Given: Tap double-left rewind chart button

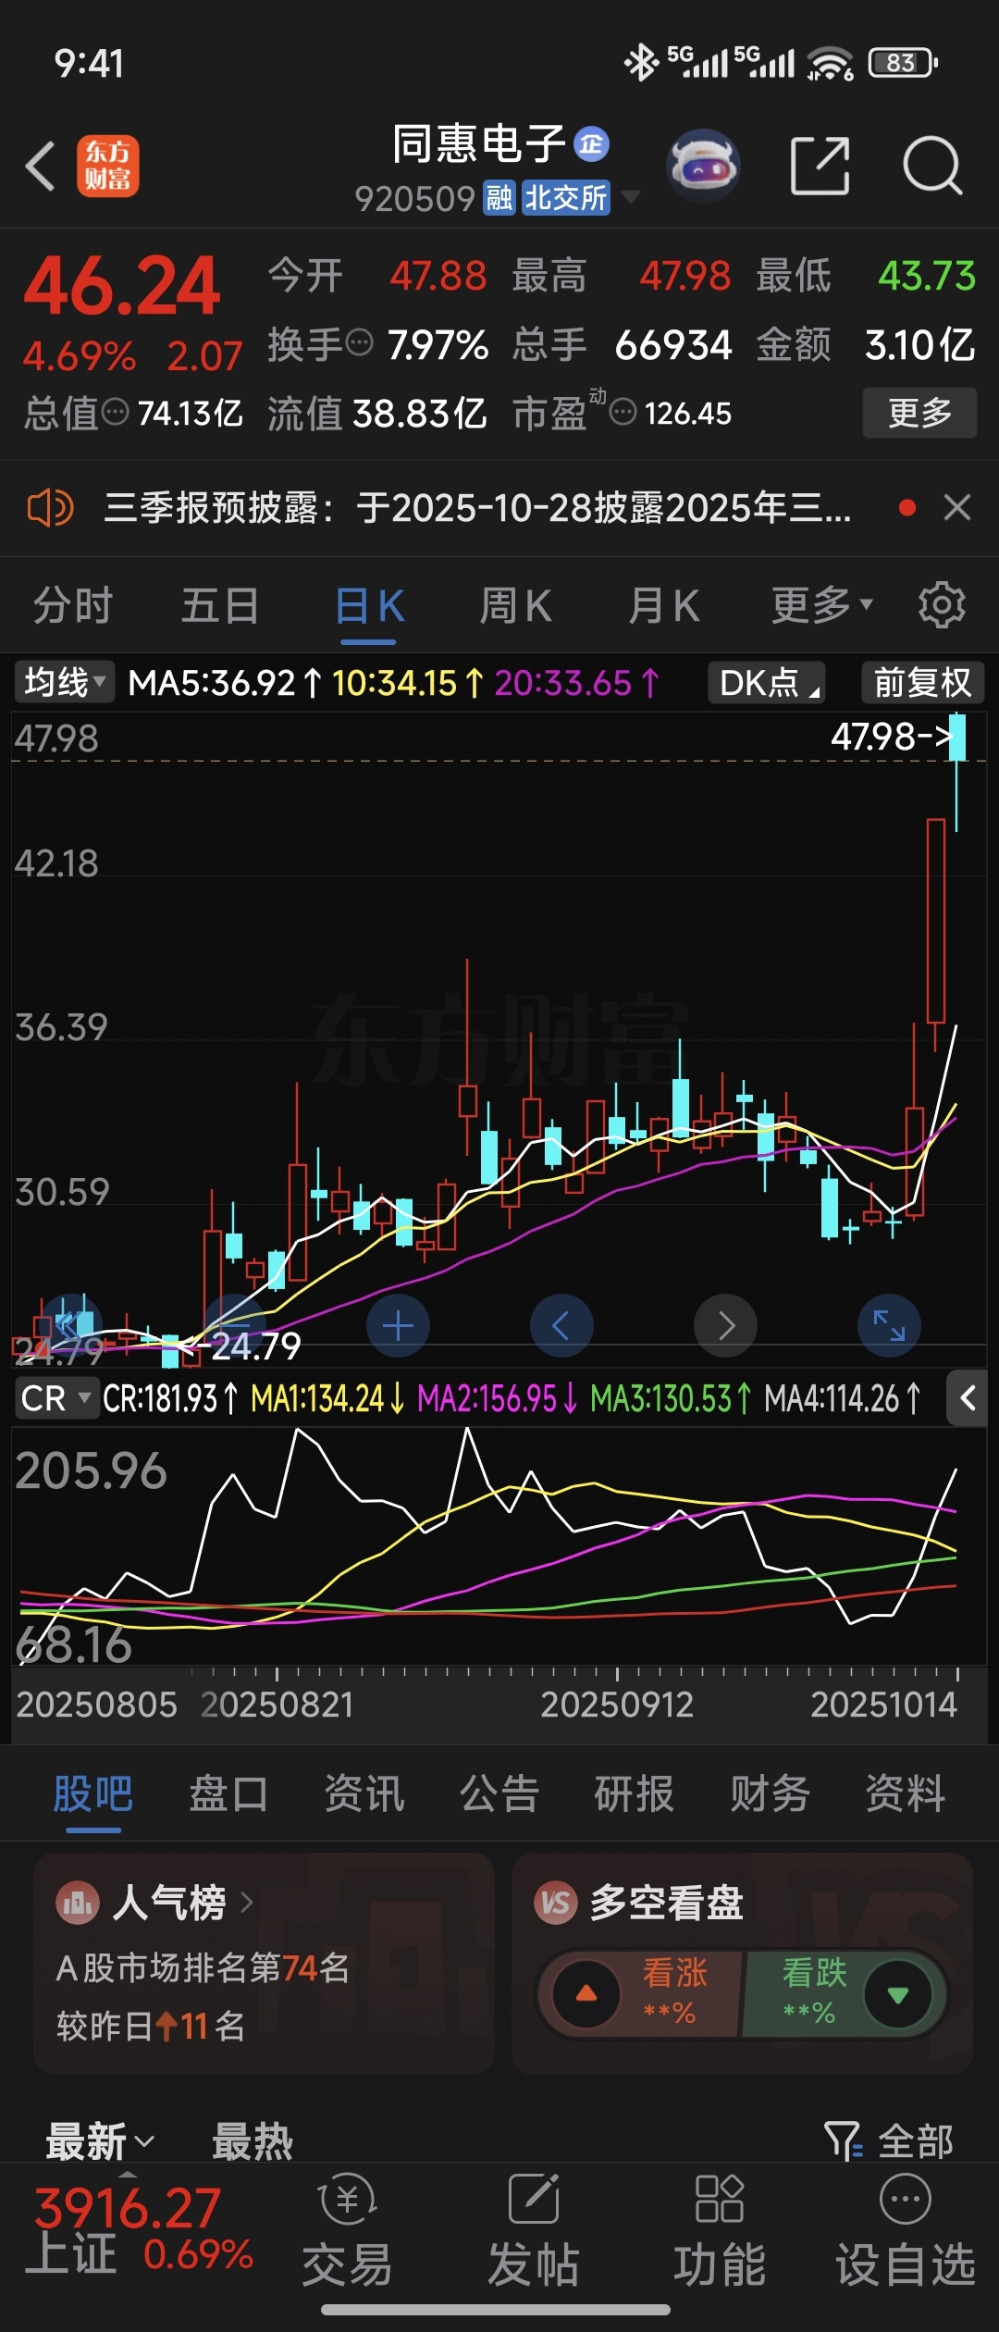Looking at the screenshot, I should pyautogui.click(x=70, y=1326).
